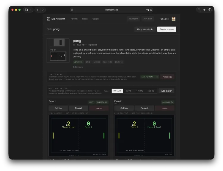Click the Diskroom floppy disk logo icon

click(48, 19)
